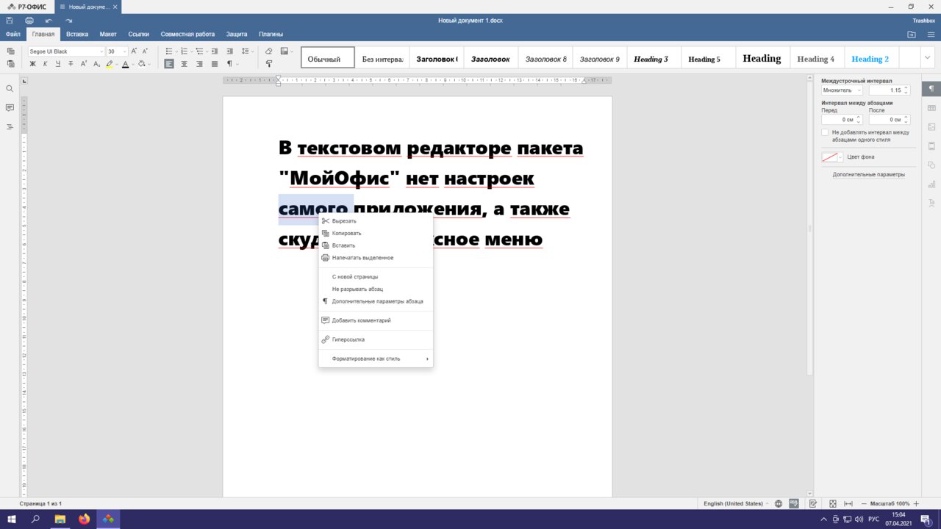The width and height of the screenshot is (941, 529).
Task: Open the font name dropdown Segoe UI Black
Action: 66,51
